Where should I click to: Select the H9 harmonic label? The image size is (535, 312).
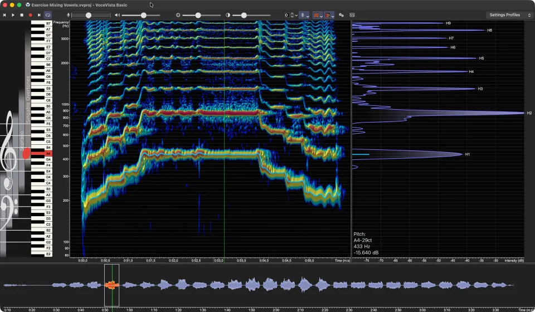click(x=448, y=23)
